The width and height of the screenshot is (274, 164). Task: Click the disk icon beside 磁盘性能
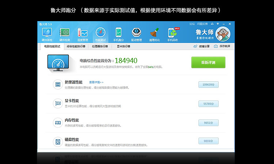pos(58,142)
